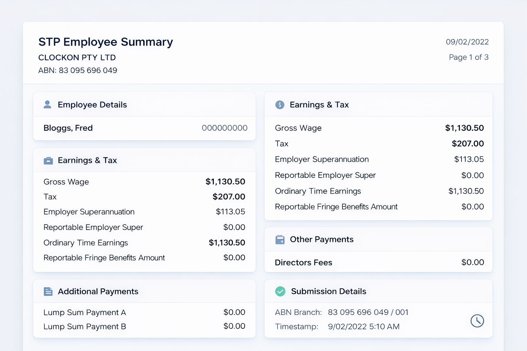The image size is (527, 351).
Task: Click the Lump Sum Payment A label
Action: [x=85, y=312]
